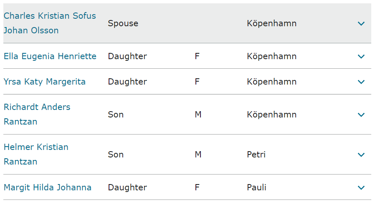
Task: Click the F gender in Ella's row
Action: click(197, 56)
